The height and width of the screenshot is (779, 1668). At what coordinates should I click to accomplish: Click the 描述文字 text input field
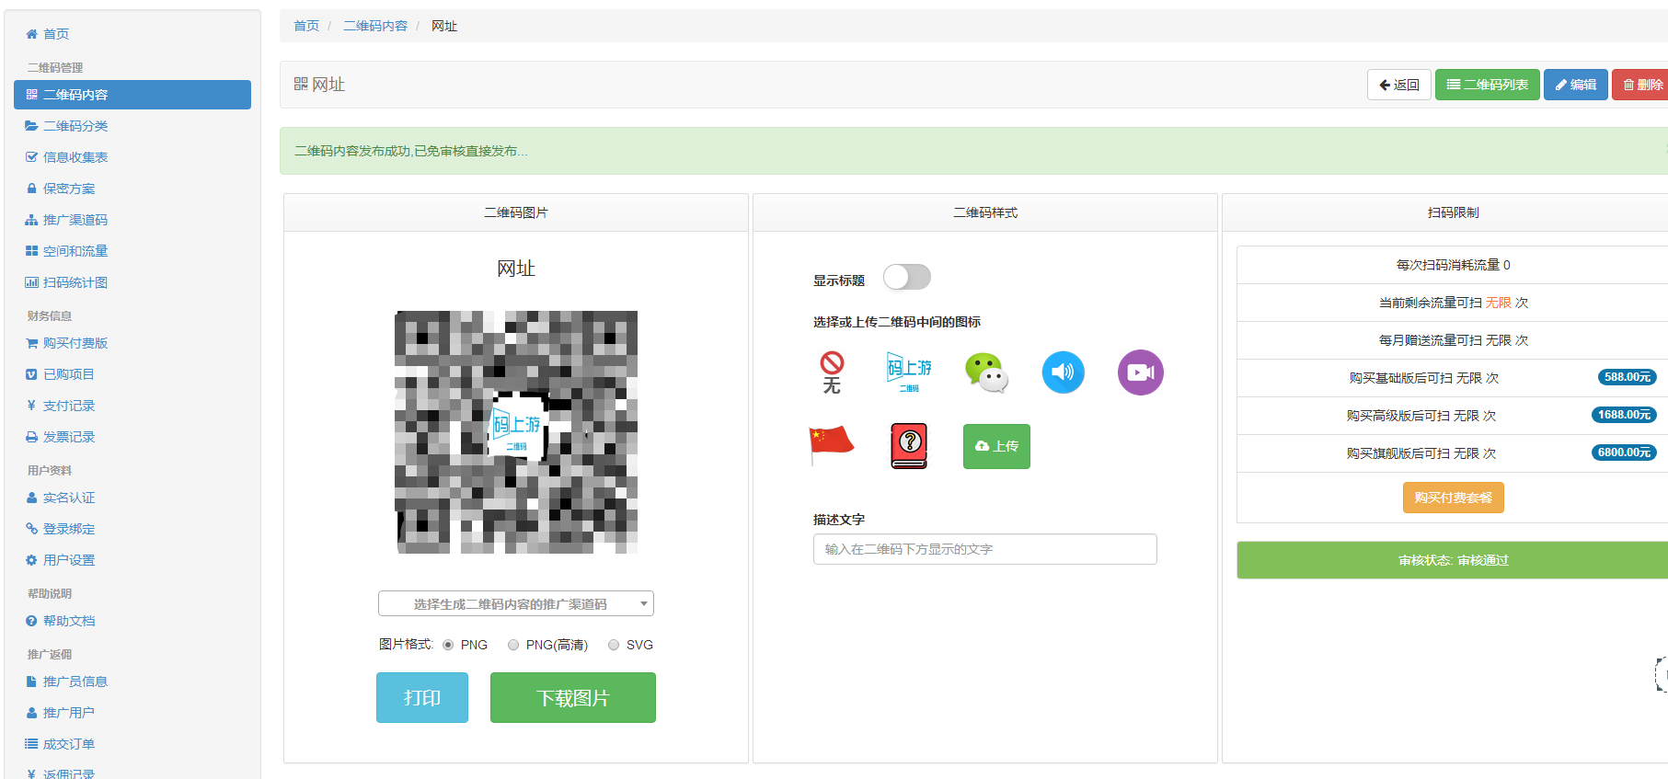tap(984, 549)
